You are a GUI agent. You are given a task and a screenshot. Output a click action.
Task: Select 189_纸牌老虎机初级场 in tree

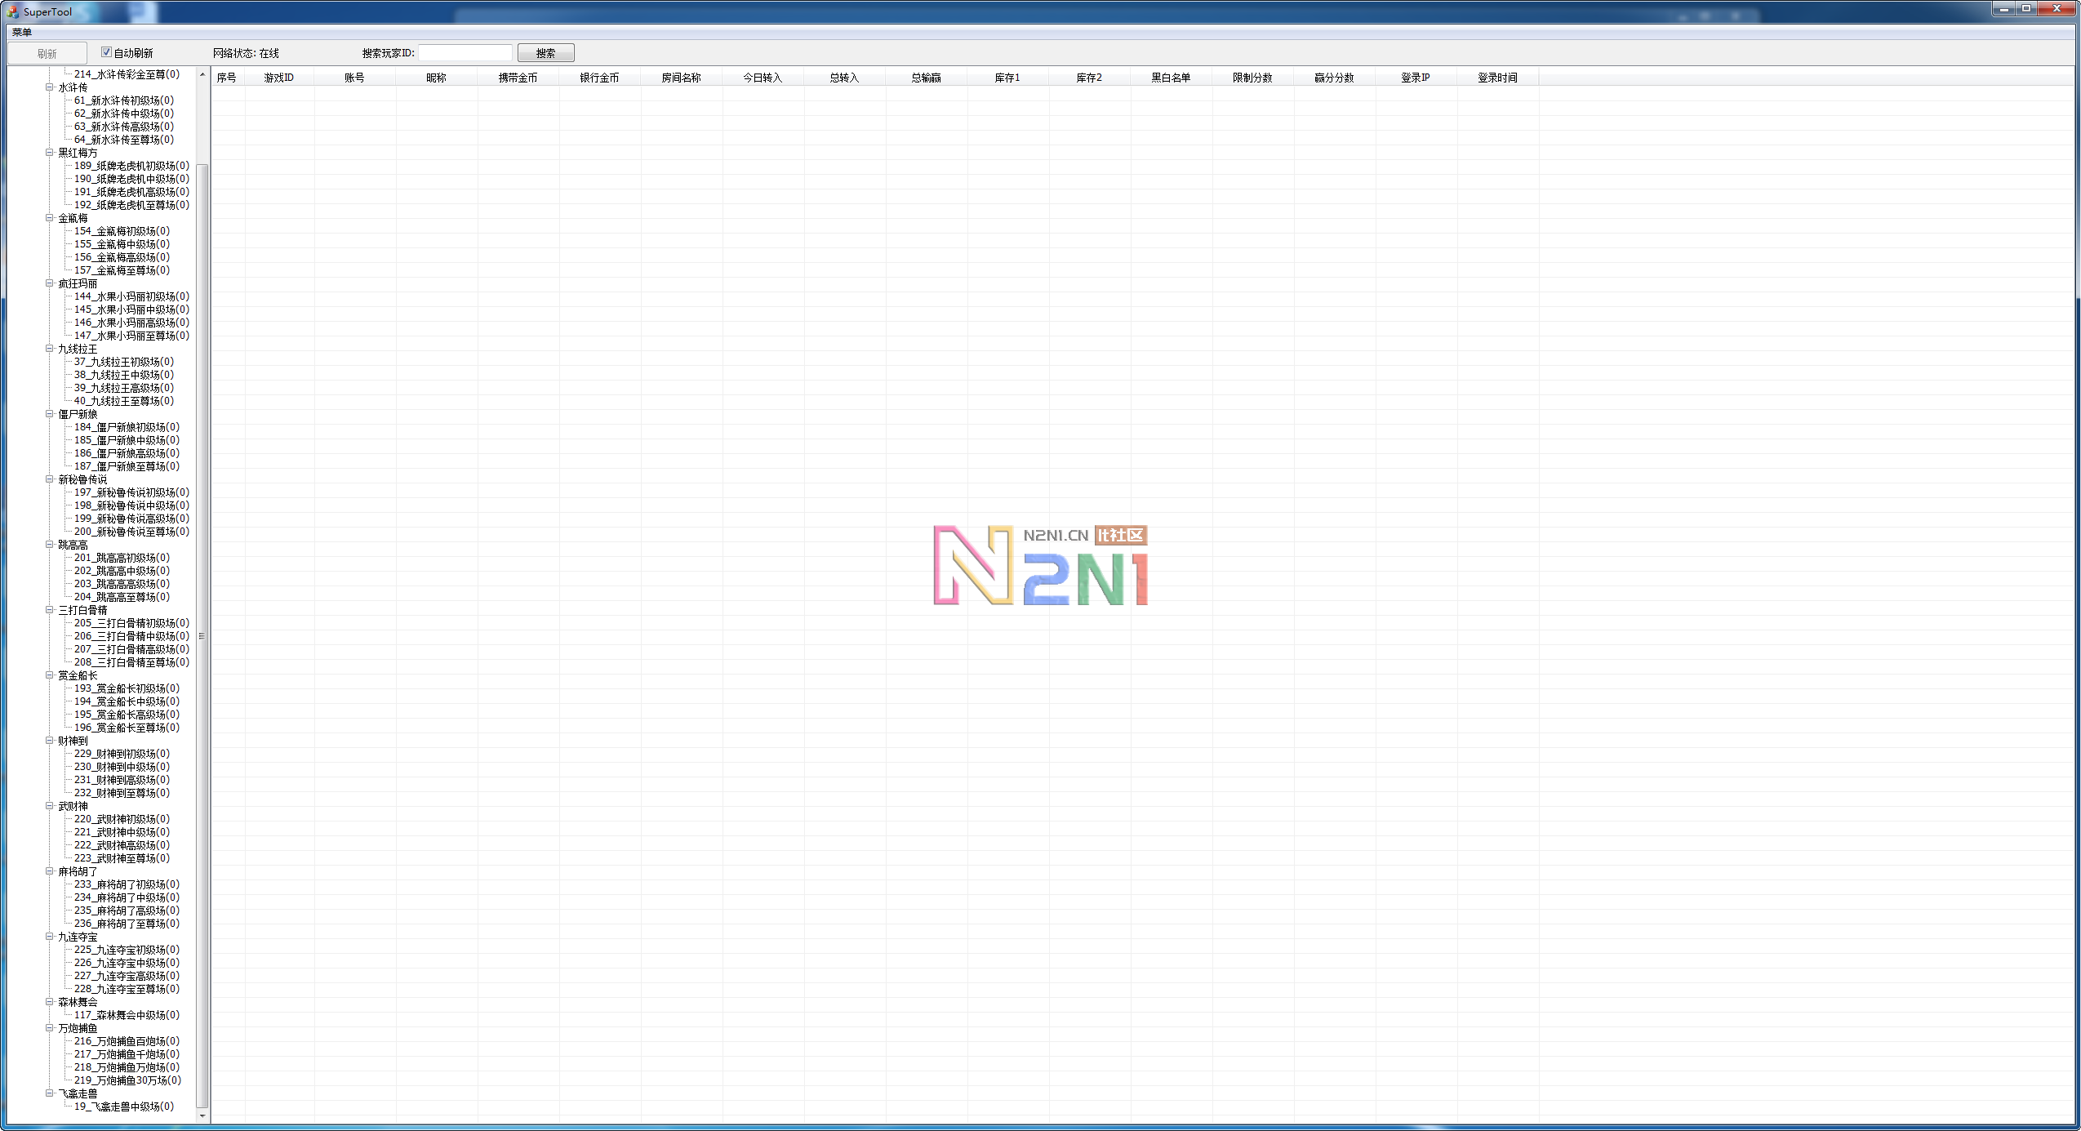131,166
